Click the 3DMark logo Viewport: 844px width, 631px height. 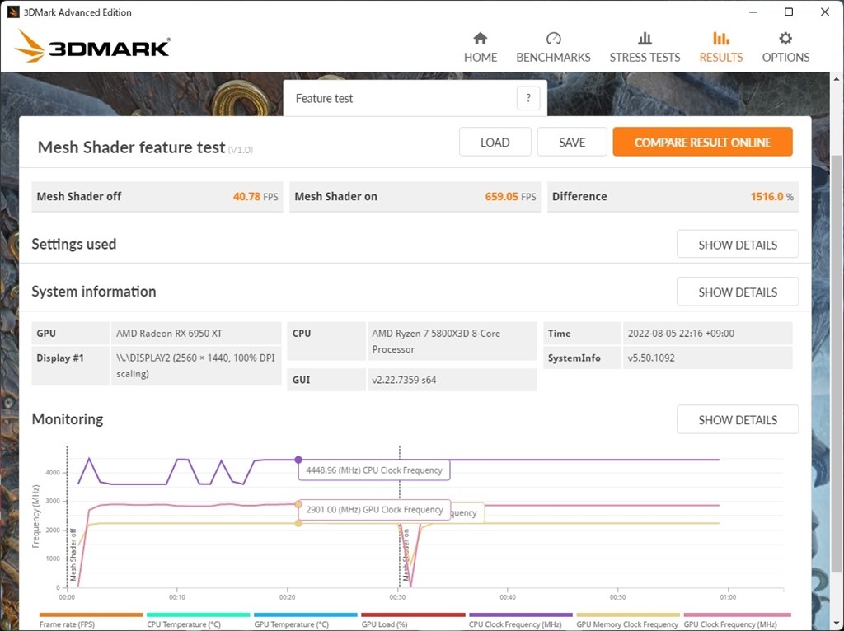click(x=92, y=47)
